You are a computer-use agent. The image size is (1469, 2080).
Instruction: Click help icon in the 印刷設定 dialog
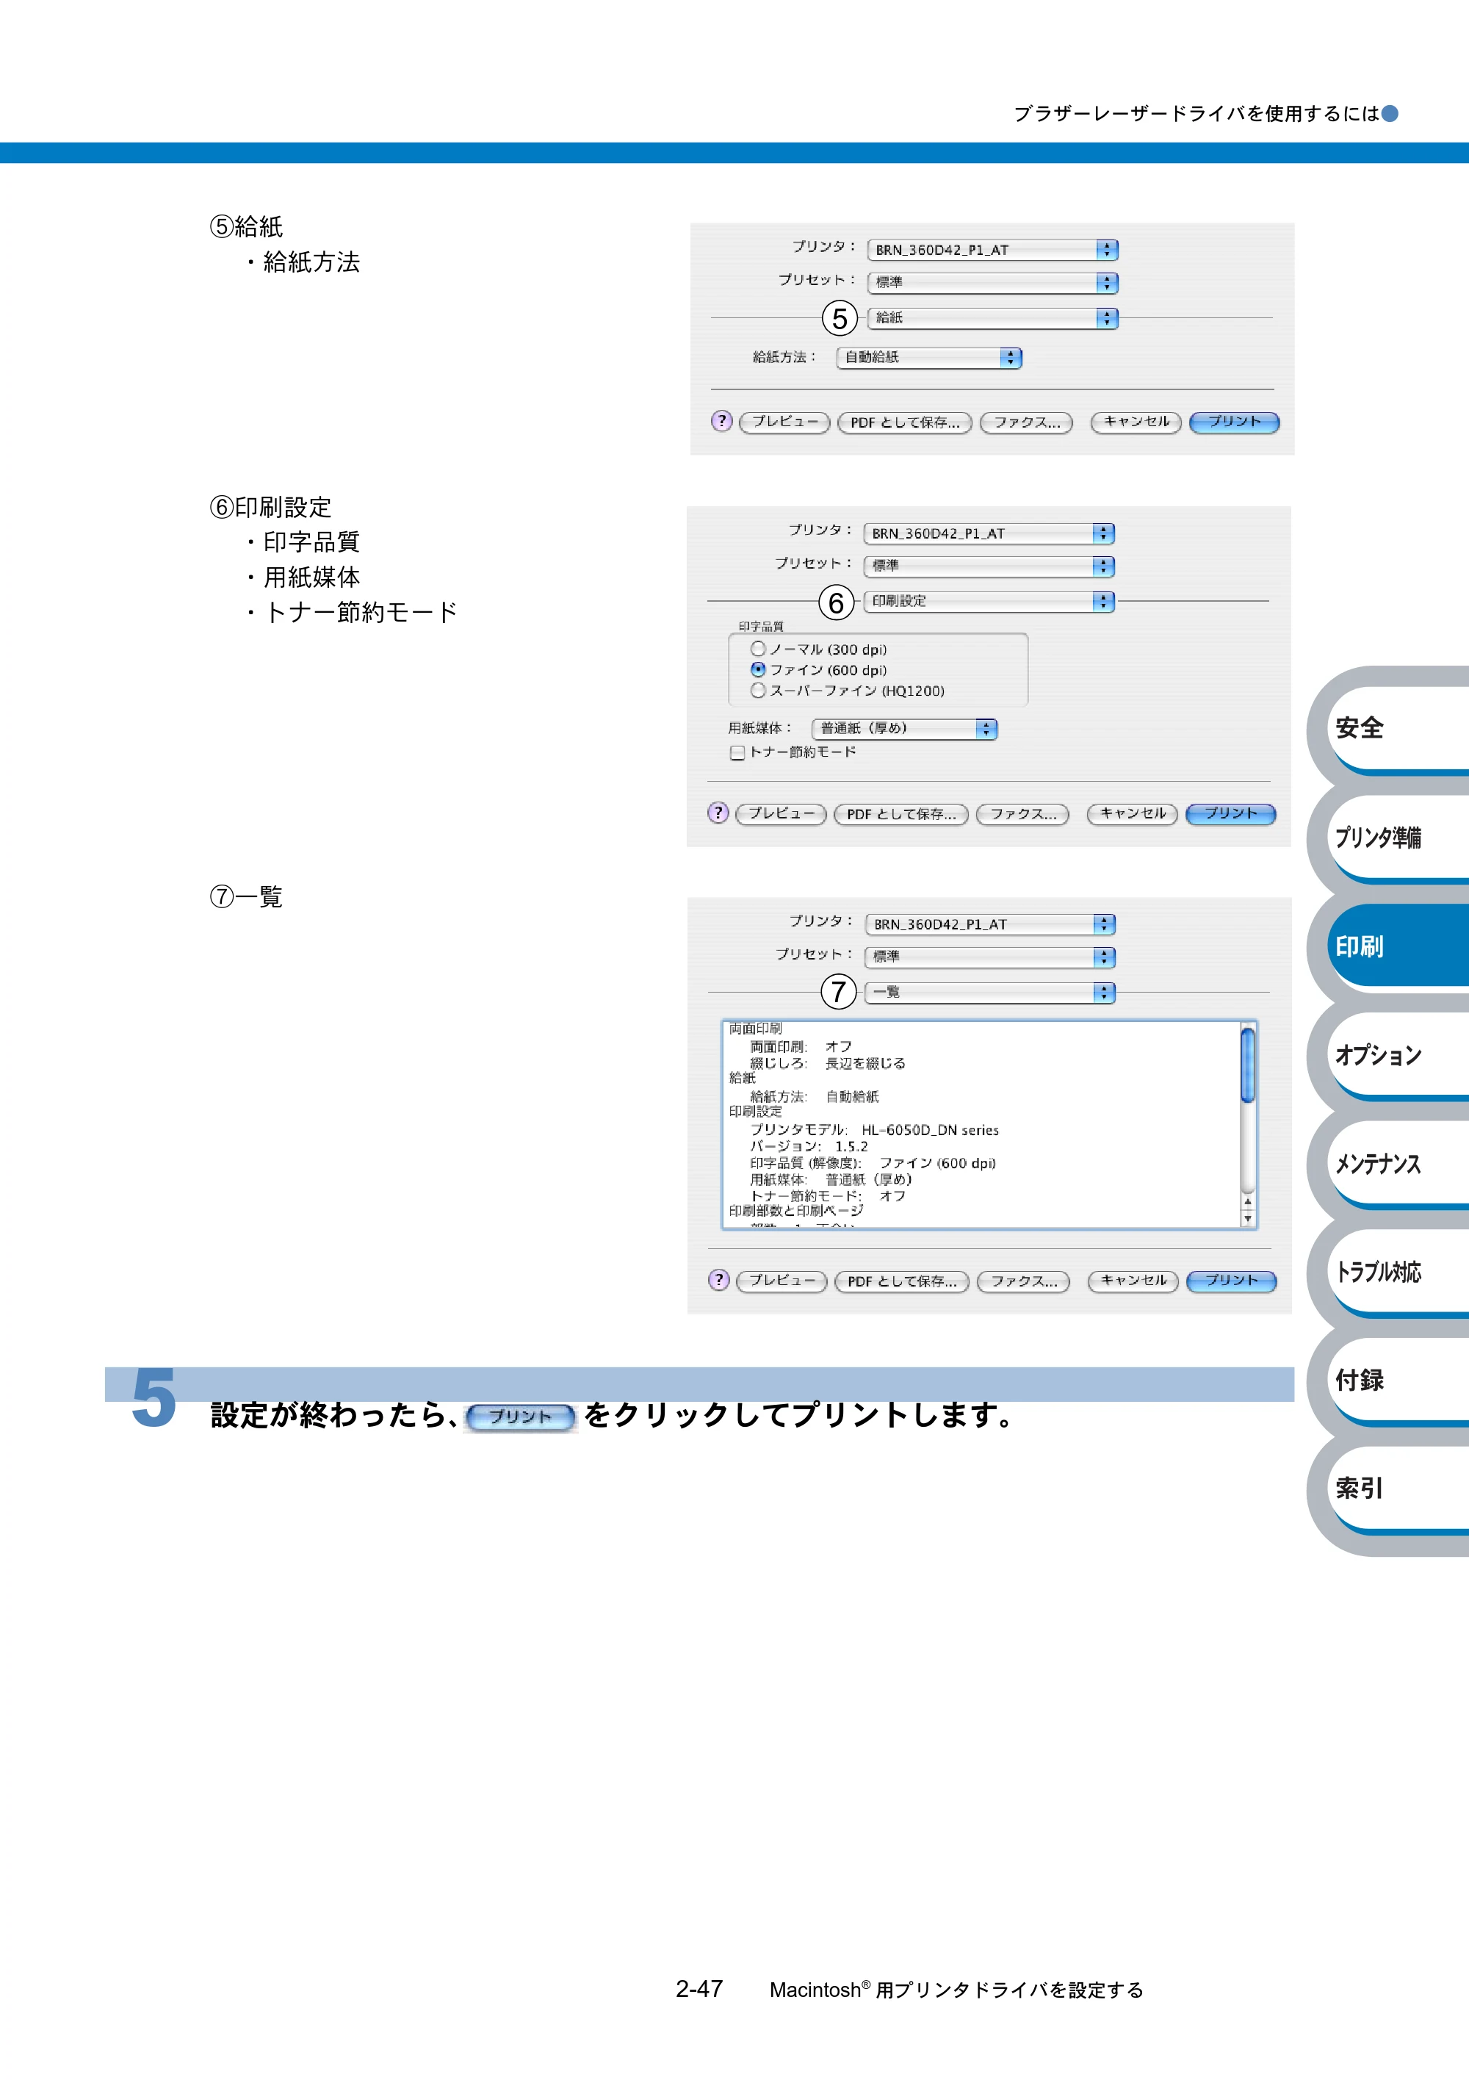(718, 813)
